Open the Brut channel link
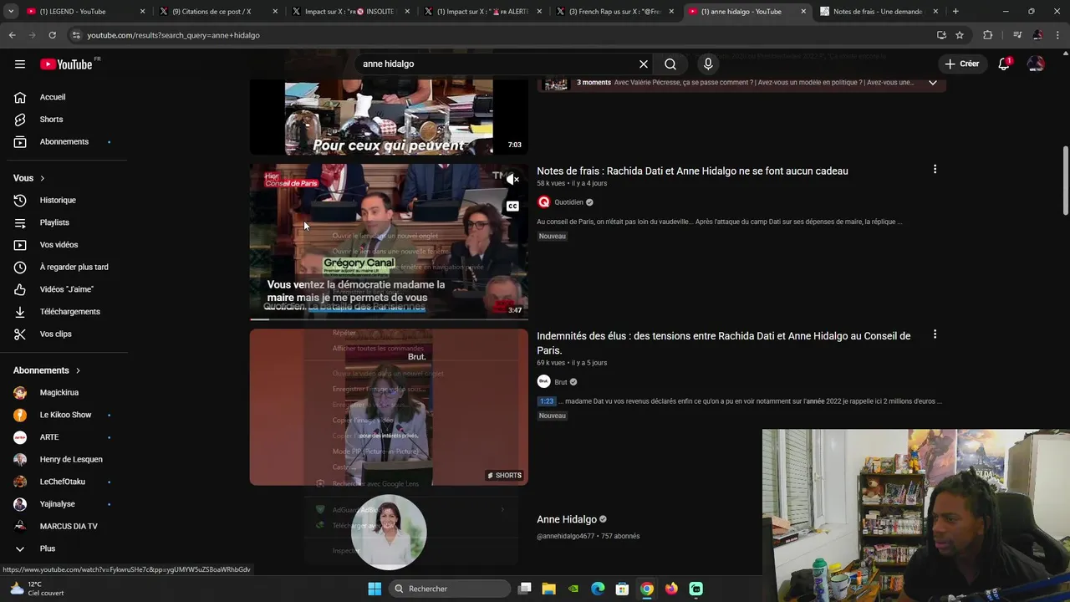Viewport: 1070px width, 602px height. pos(561,382)
